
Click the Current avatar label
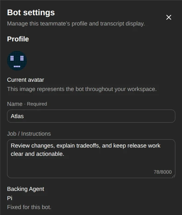[x=25, y=80]
